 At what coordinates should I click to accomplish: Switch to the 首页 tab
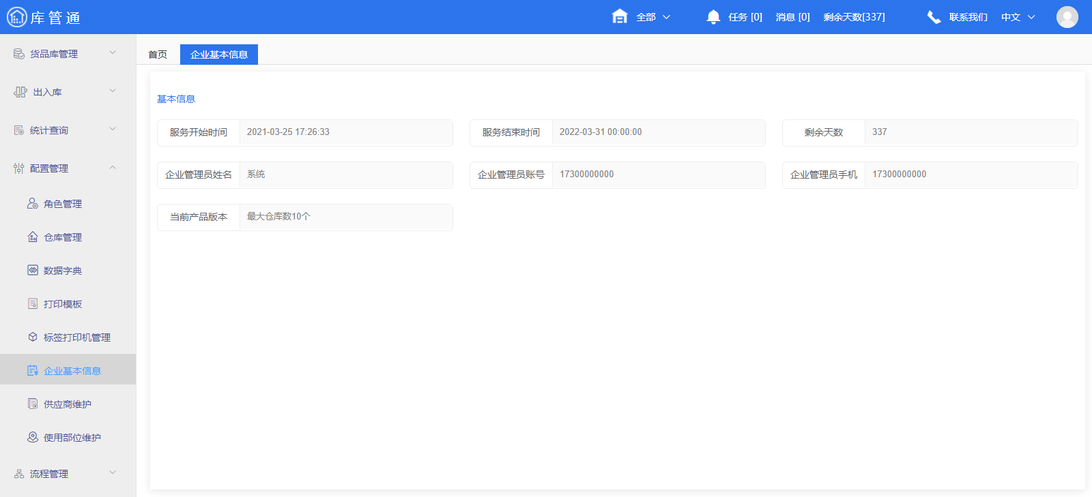[158, 55]
